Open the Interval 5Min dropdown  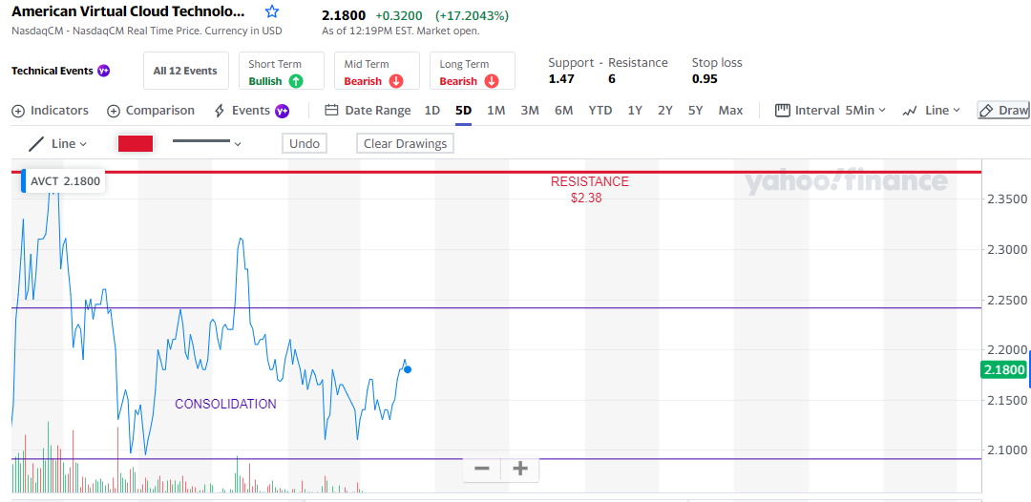coord(831,111)
